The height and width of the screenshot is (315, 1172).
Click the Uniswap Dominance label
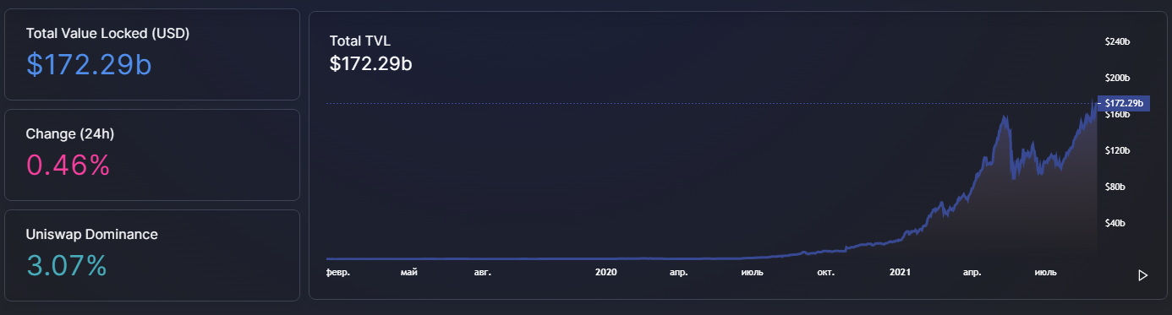pos(92,234)
